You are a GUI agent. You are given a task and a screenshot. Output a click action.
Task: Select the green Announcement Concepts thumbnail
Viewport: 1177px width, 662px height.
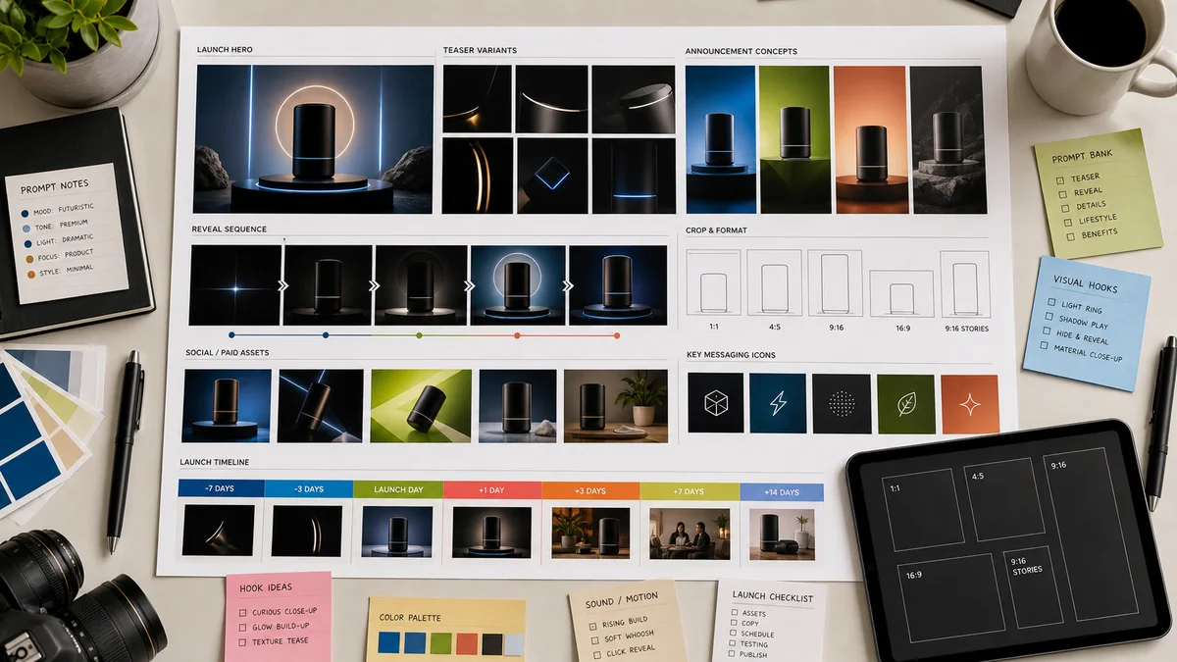tap(794, 139)
